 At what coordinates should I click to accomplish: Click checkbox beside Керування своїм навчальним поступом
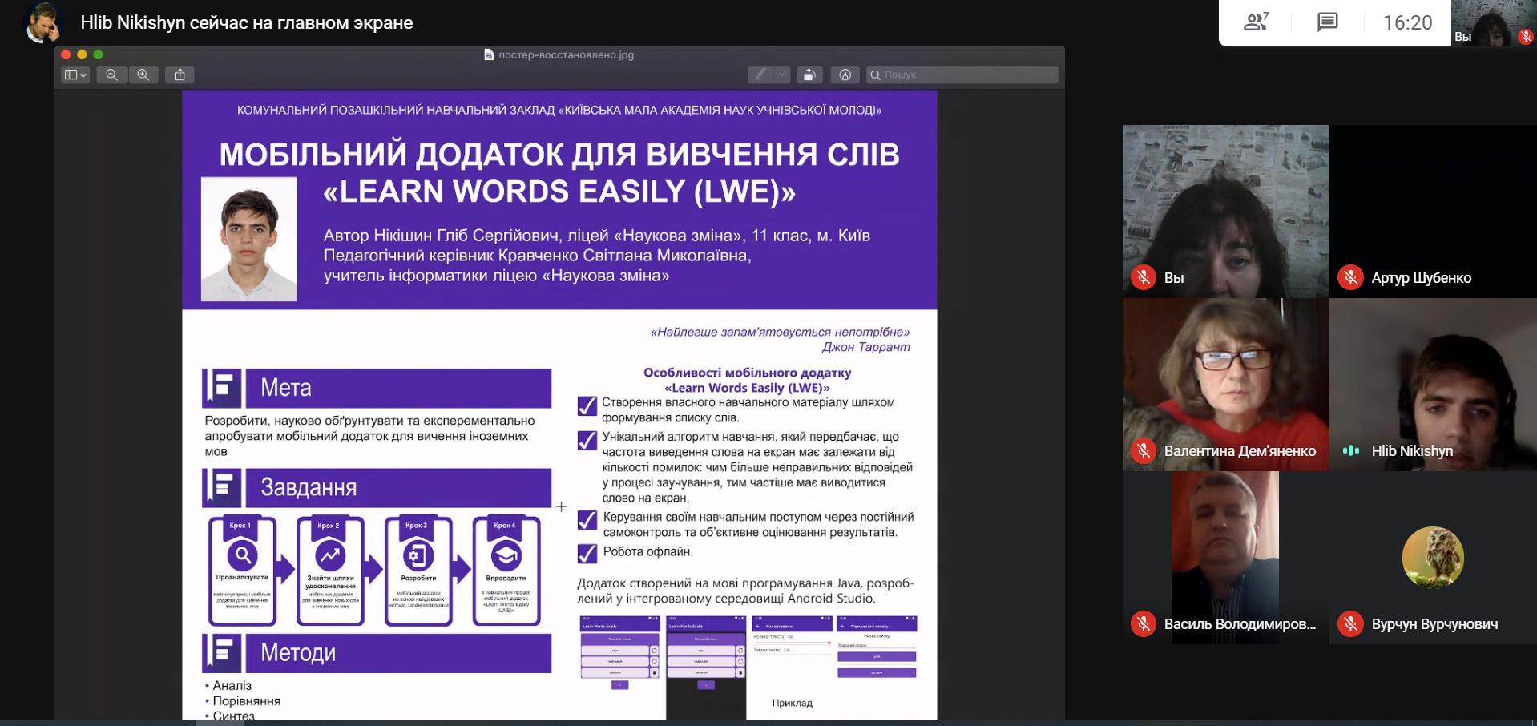point(587,520)
